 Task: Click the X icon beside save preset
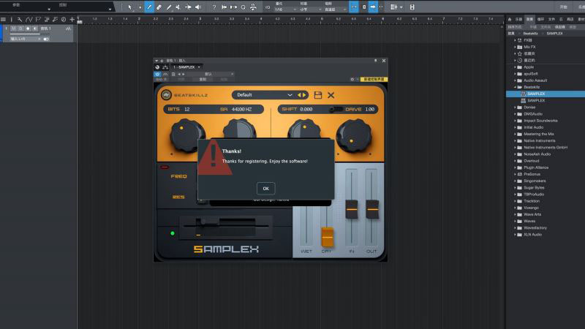pyautogui.click(x=331, y=95)
